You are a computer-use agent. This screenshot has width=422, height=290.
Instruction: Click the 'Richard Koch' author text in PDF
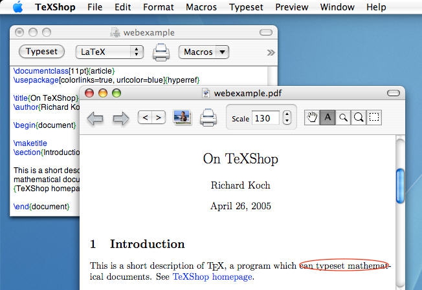tap(241, 185)
